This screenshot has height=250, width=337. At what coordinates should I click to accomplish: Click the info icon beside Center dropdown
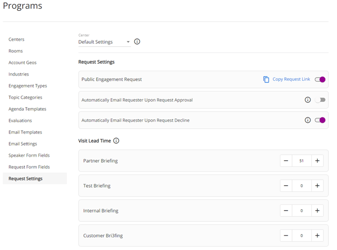pyautogui.click(x=137, y=42)
